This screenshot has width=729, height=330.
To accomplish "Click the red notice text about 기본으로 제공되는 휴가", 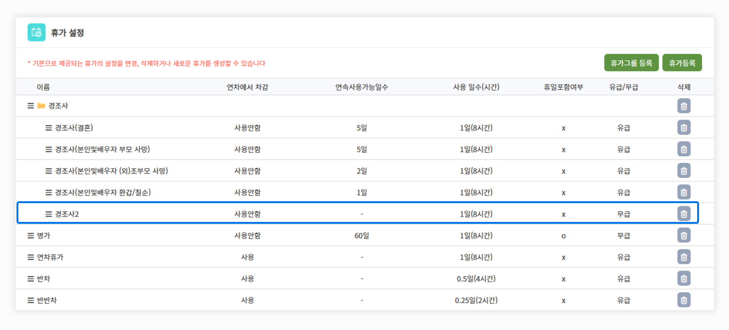I will coord(146,63).
